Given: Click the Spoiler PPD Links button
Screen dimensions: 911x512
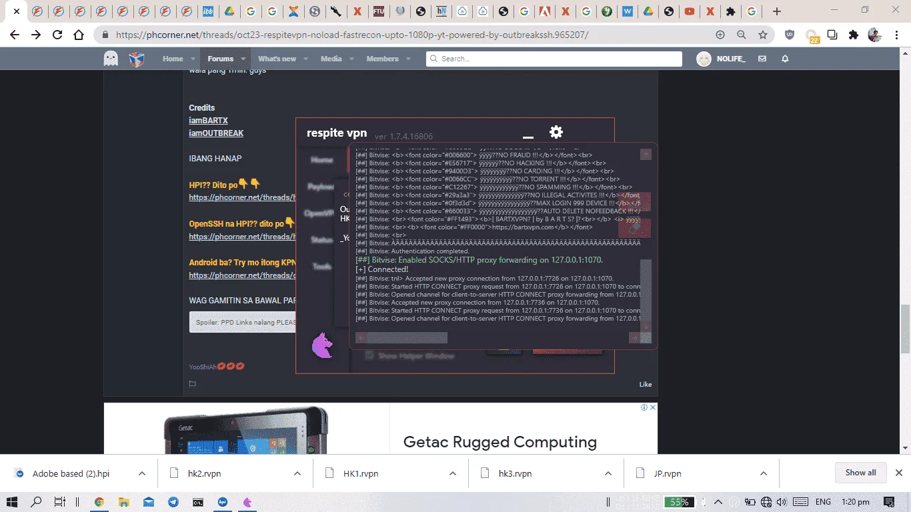Looking at the screenshot, I should pos(244,322).
